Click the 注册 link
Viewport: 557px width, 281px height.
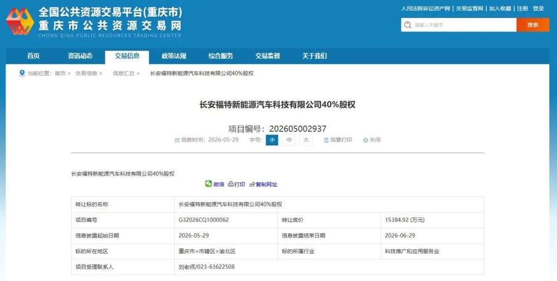(x=522, y=8)
